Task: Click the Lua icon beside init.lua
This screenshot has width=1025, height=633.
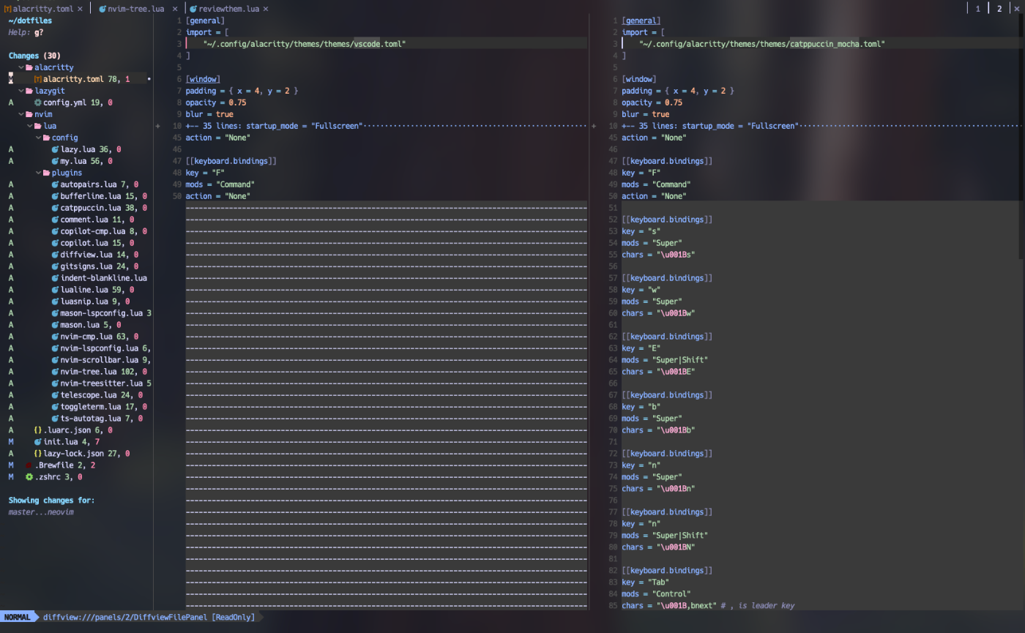Action: pos(38,442)
